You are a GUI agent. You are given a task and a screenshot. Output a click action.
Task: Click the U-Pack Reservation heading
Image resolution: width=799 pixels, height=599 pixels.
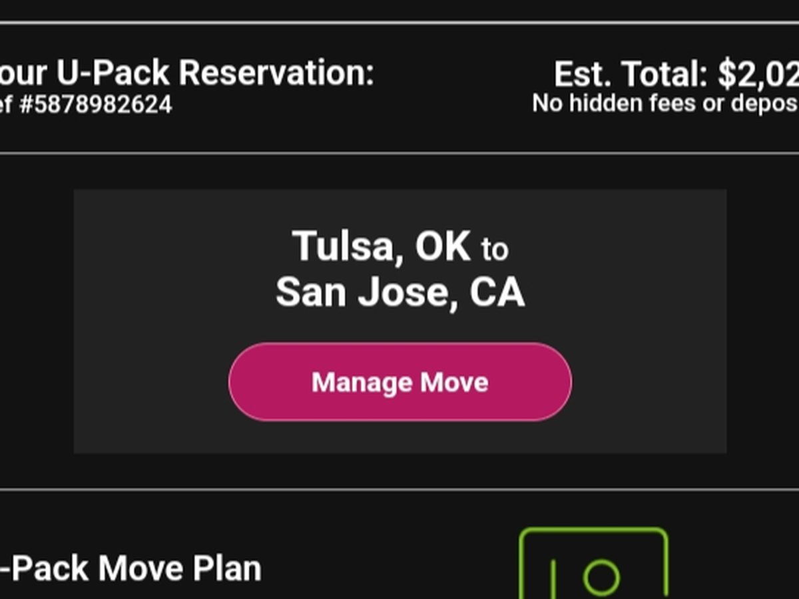[186, 73]
